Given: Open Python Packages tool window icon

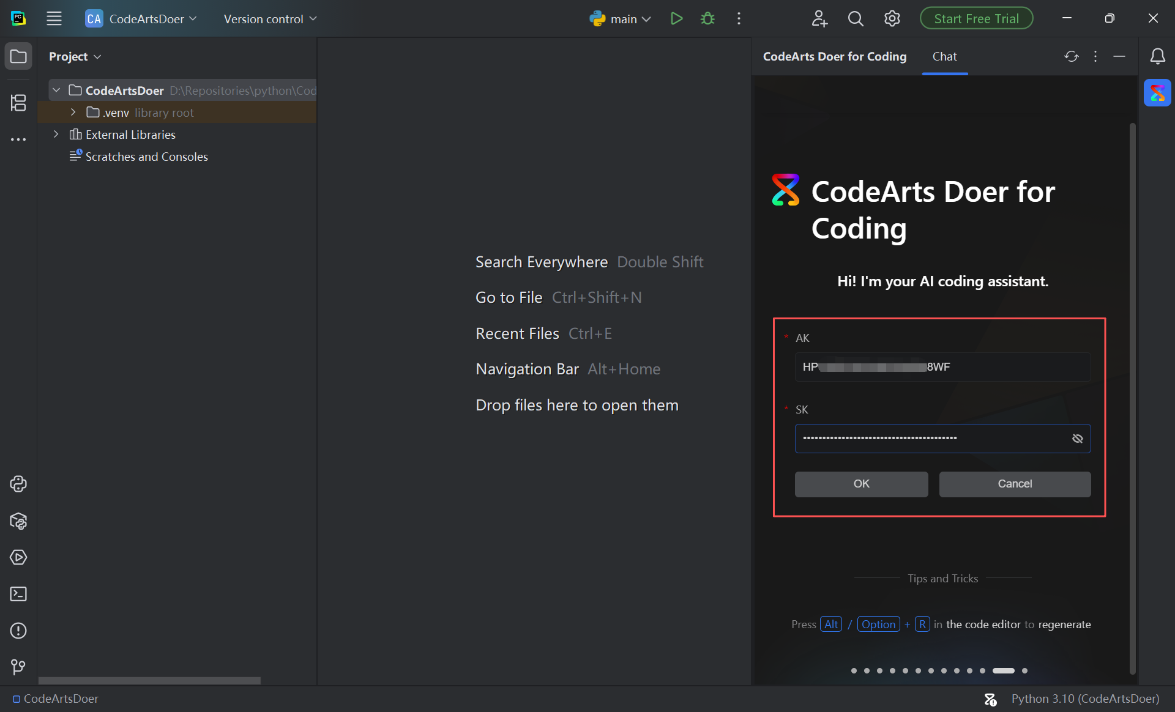Looking at the screenshot, I should coord(18,521).
